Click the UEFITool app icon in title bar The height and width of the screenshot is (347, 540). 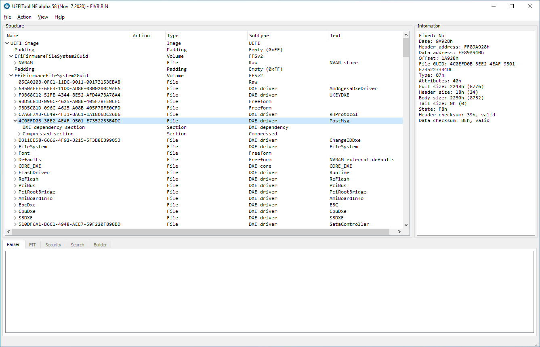click(6, 6)
